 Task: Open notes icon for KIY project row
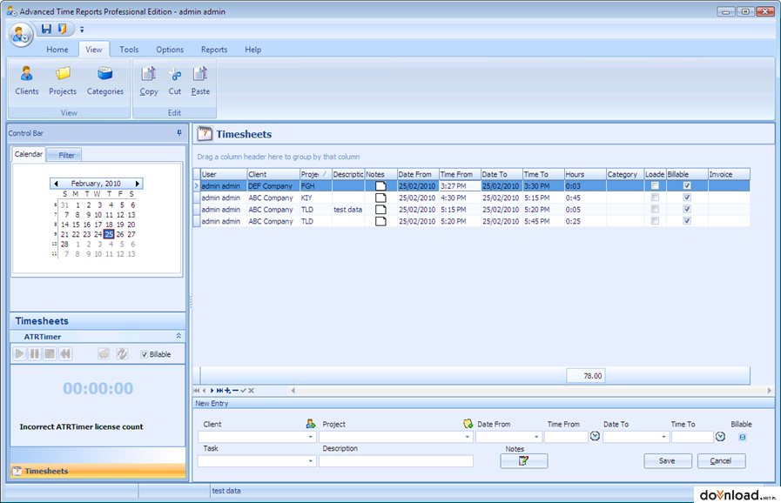[380, 198]
